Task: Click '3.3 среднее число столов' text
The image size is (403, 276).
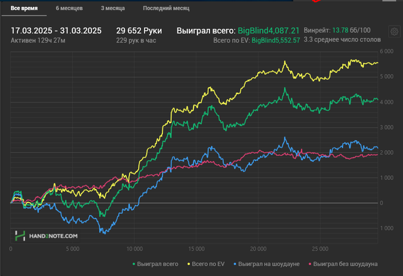Action: [342, 40]
